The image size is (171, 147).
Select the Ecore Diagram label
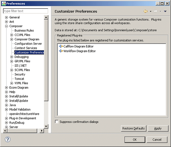coord(19,88)
